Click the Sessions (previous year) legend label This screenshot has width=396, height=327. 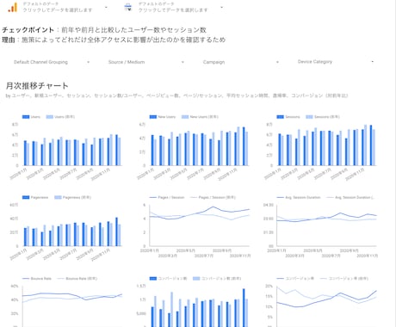click(327, 117)
